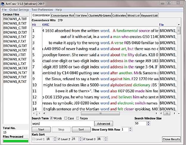This screenshot has height=145, width=186.
Task: Select BROWN1_P.TXT in Corpus Files
Action: click(15, 77)
